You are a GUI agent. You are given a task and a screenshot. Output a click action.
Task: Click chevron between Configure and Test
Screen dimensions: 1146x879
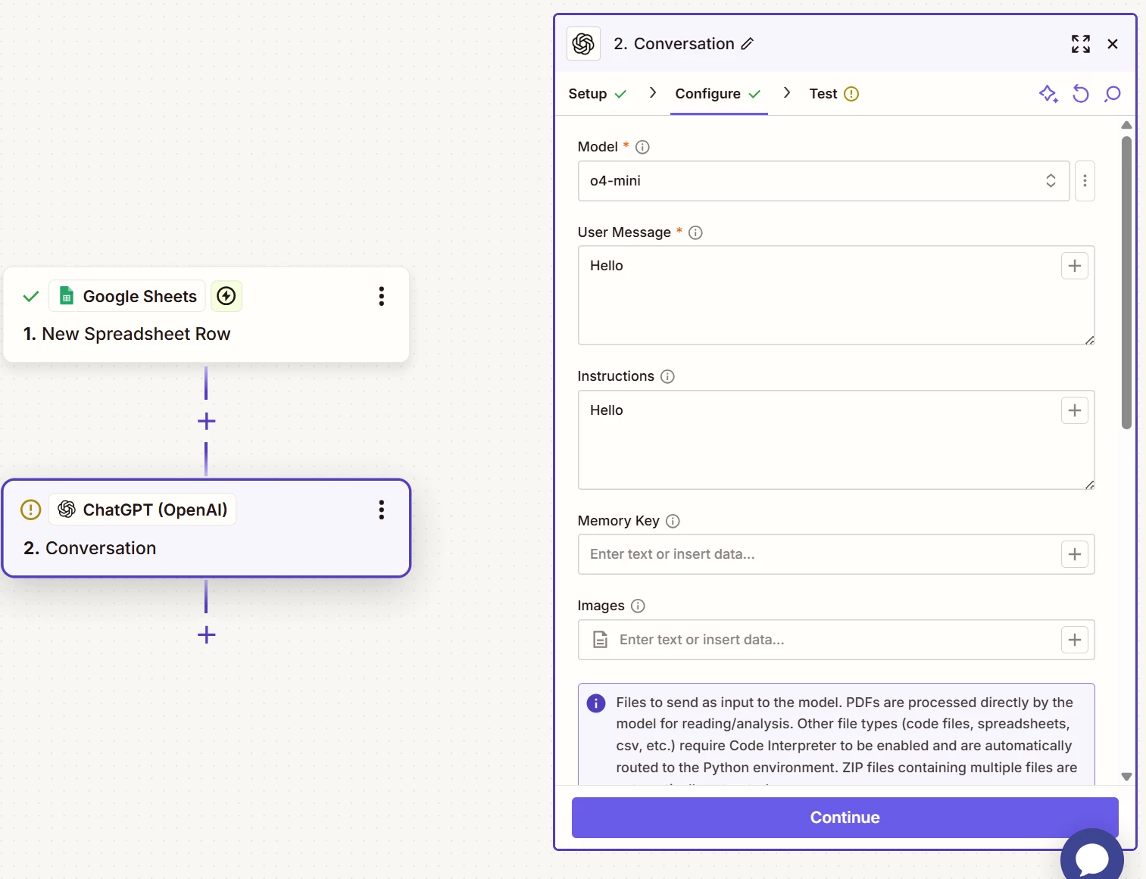pos(787,92)
